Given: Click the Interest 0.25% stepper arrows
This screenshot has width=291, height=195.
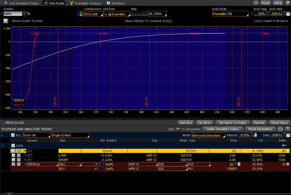Looking at the screenshot, I should point(252,135).
